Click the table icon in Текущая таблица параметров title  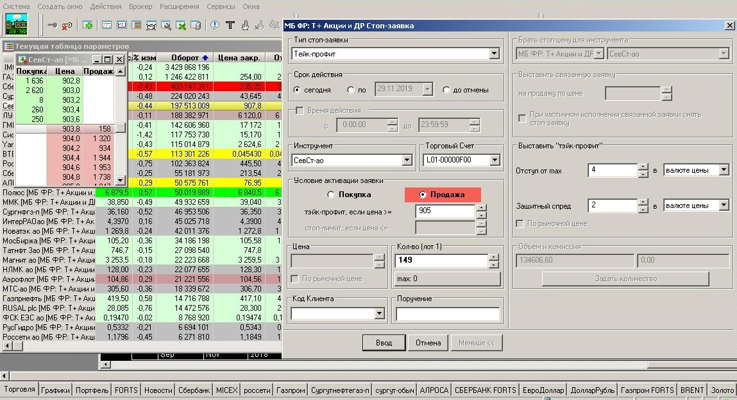tap(9, 46)
